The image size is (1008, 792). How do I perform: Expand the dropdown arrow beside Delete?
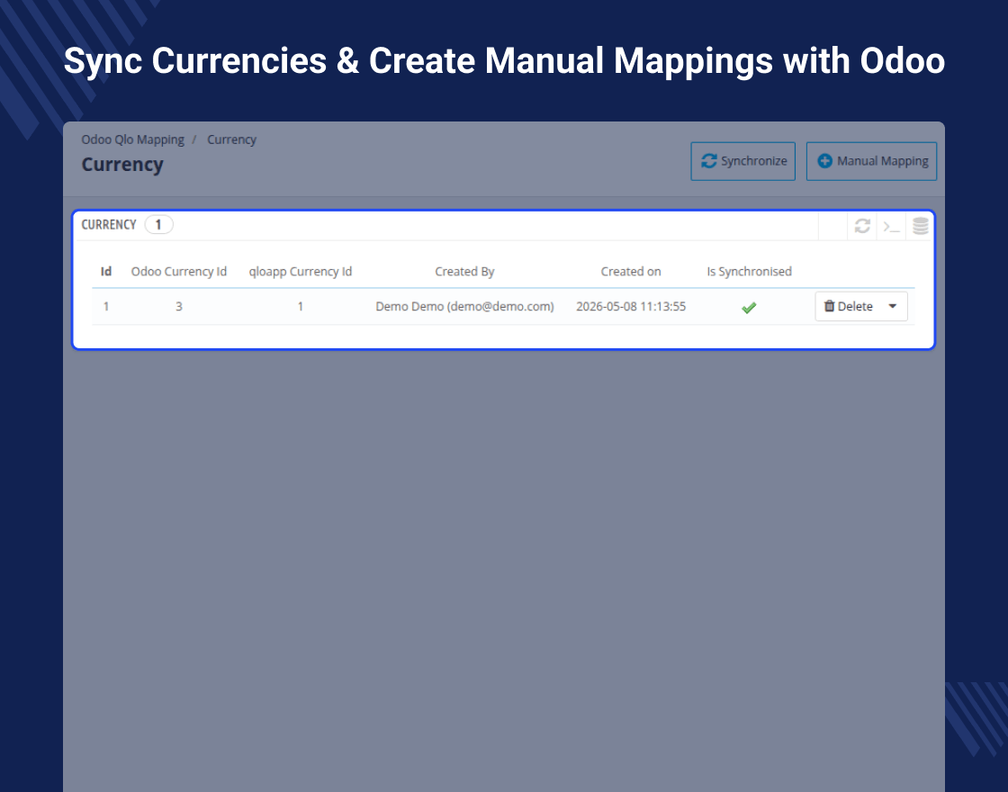click(x=893, y=307)
